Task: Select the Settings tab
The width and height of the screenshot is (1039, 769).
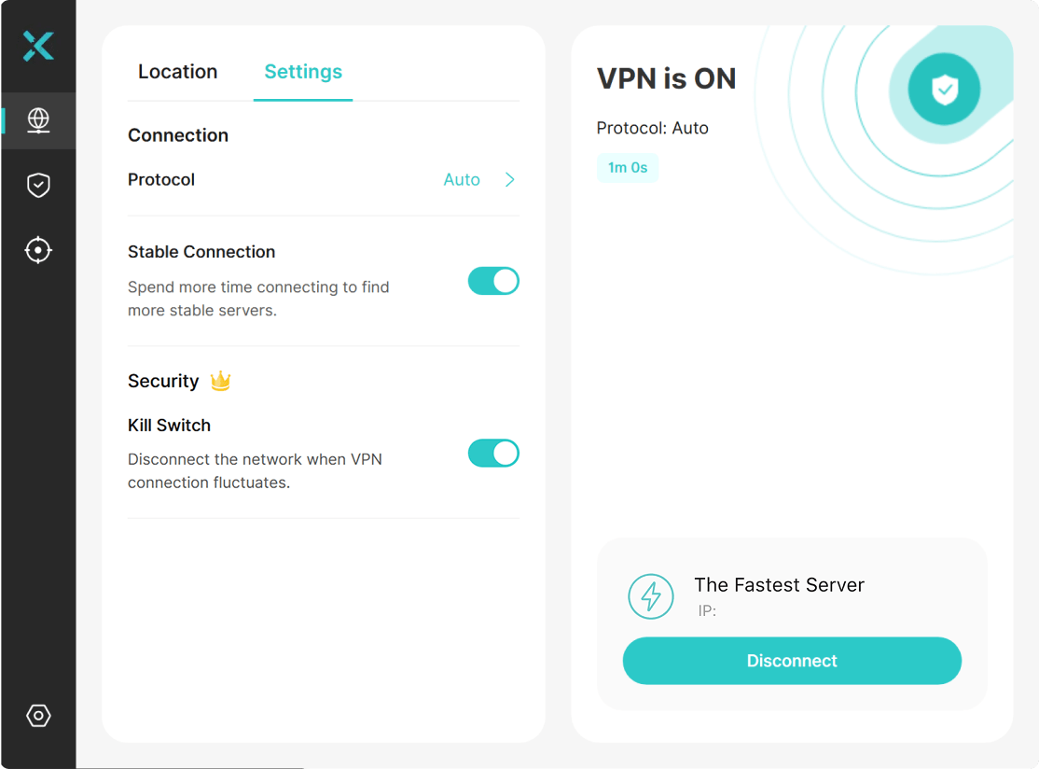Action: pos(303,72)
